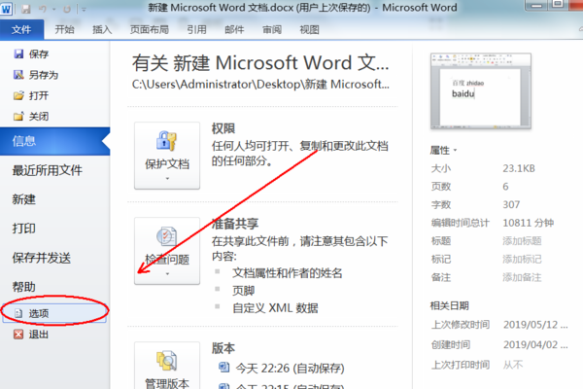The image size is (583, 389).
Task: Click the 另存为 icon in sidebar
Action: tap(18, 75)
